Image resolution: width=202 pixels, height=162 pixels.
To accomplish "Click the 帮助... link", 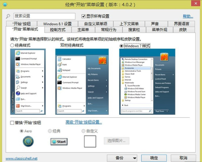I will coord(188,16).
